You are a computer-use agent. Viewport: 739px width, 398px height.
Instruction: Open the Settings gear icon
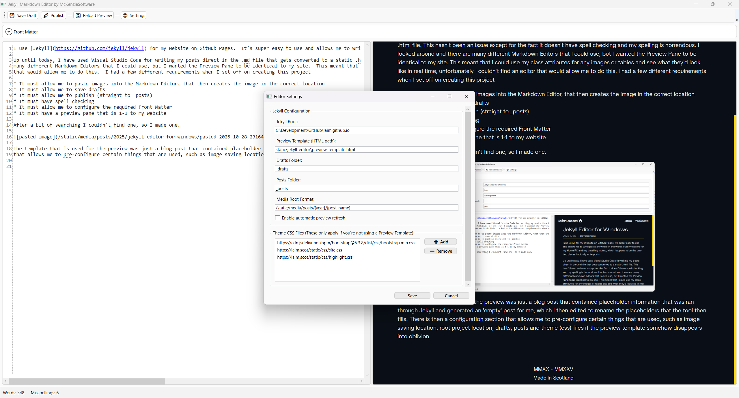point(125,15)
